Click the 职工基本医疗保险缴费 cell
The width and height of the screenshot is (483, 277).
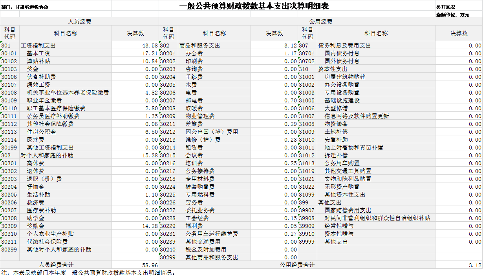[66, 108]
